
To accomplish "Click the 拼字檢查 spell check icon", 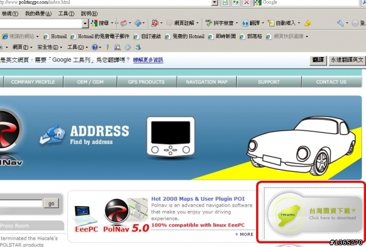I will [x=209, y=23].
